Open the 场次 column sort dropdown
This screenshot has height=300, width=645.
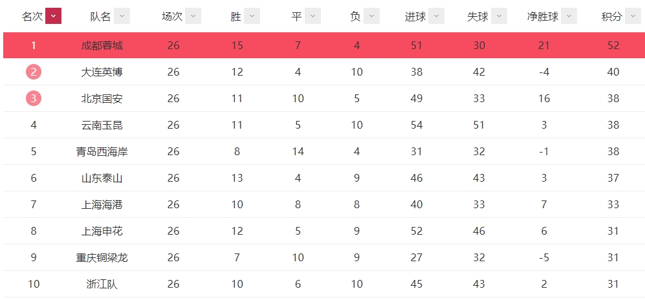tap(193, 16)
